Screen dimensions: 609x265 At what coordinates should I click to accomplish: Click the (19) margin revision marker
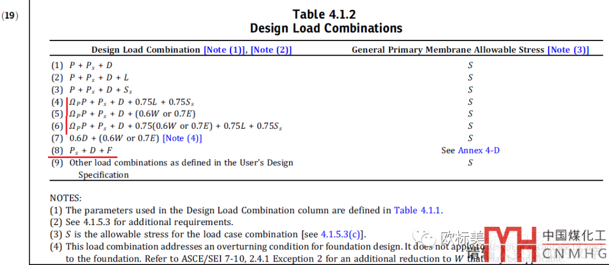pos(10,16)
